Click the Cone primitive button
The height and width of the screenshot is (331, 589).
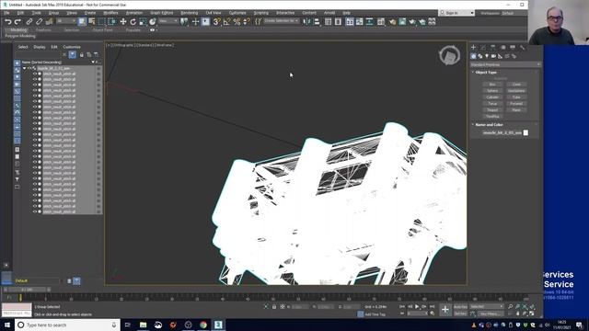point(516,85)
